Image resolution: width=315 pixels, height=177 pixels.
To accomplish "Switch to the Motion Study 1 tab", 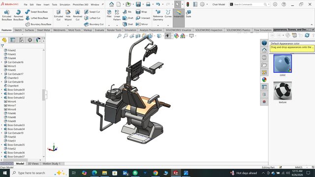I will click(x=51, y=164).
